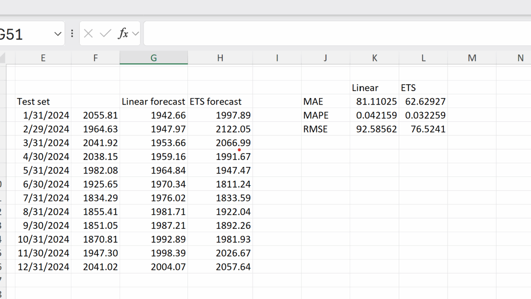531x299 pixels.
Task: Click the three-dot handle beside the Name Box
Action: (x=72, y=34)
